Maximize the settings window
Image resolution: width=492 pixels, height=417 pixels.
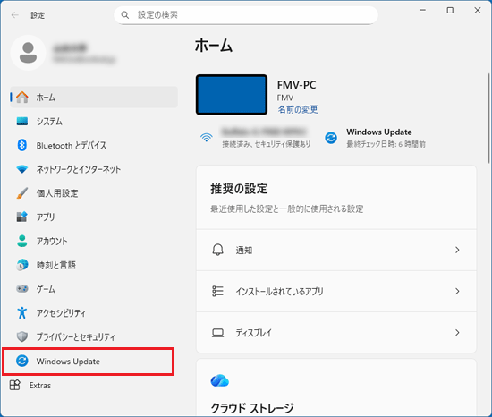coord(450,11)
